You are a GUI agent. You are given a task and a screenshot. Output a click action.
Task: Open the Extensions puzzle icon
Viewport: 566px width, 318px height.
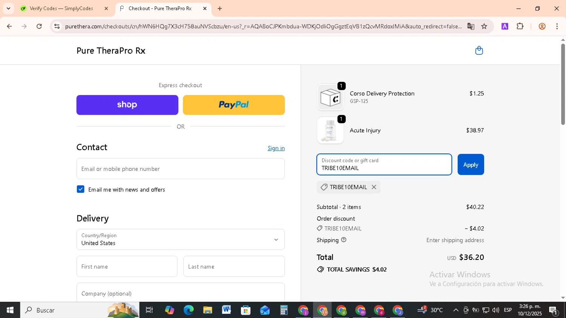pyautogui.click(x=520, y=26)
